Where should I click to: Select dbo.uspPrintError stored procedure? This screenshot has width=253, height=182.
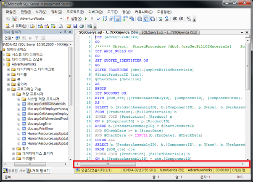(40, 129)
